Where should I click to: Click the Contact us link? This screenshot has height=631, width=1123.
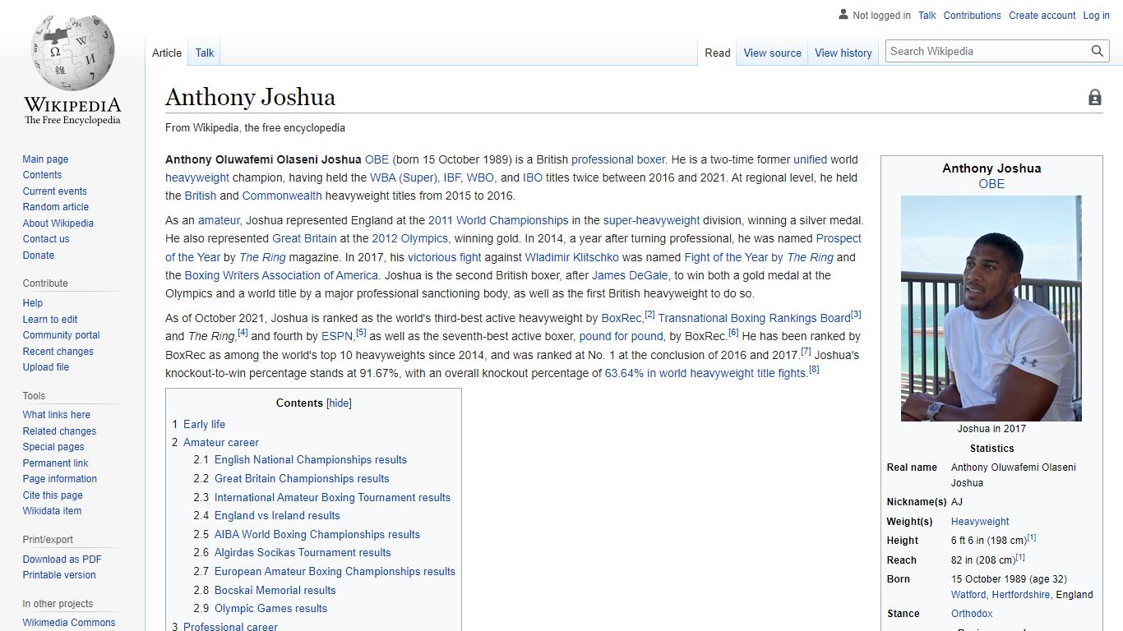(46, 239)
